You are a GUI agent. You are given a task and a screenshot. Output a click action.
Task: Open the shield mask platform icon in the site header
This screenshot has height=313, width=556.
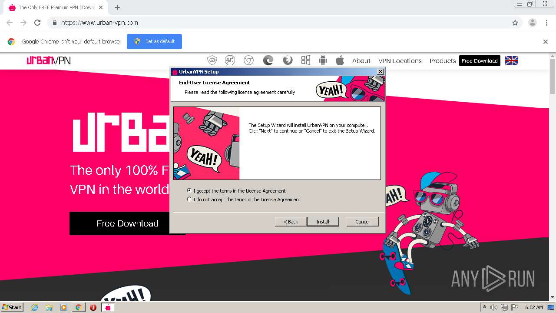[212, 60]
